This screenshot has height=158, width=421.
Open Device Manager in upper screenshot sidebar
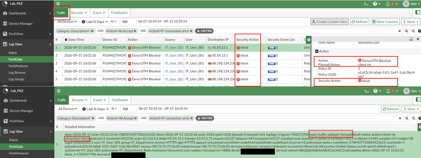tap(27, 24)
